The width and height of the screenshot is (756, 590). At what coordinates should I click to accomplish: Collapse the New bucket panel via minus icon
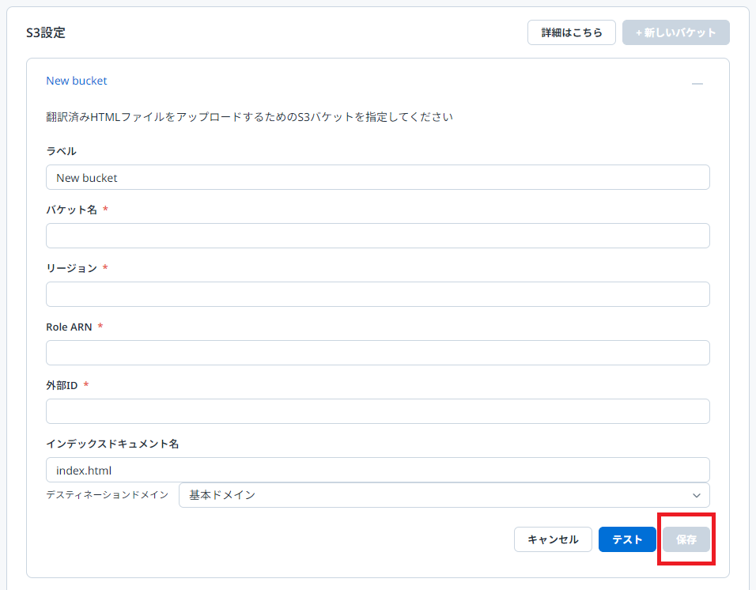697,83
